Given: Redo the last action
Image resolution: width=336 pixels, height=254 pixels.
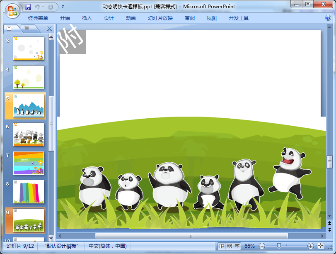Looking at the screenshot, I should [51, 7].
